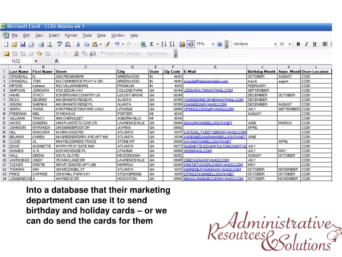Image resolution: width=342 pixels, height=257 pixels.
Task: Open the File menu
Action: [15, 35]
